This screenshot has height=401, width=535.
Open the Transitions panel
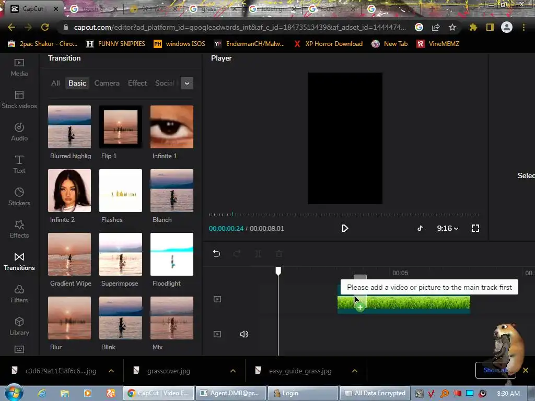(x=19, y=262)
